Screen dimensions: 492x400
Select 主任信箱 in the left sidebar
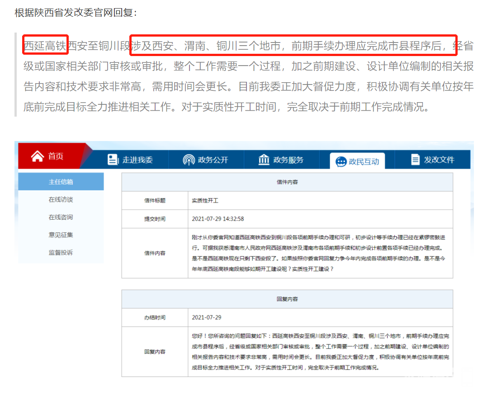click(x=61, y=182)
